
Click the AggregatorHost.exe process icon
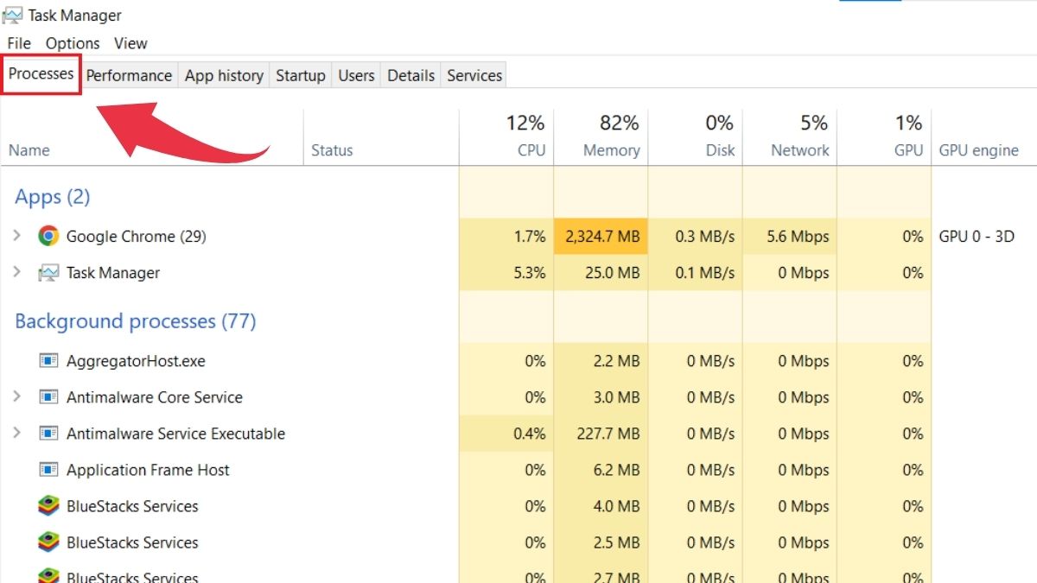tap(48, 361)
